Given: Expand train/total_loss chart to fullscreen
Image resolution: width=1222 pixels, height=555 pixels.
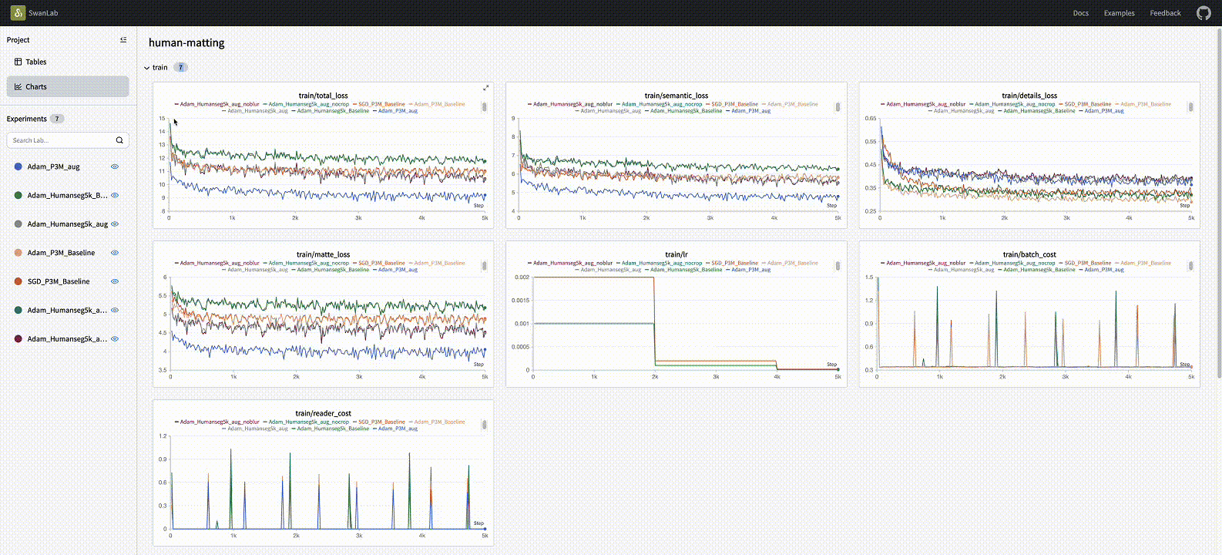Looking at the screenshot, I should coord(485,88).
